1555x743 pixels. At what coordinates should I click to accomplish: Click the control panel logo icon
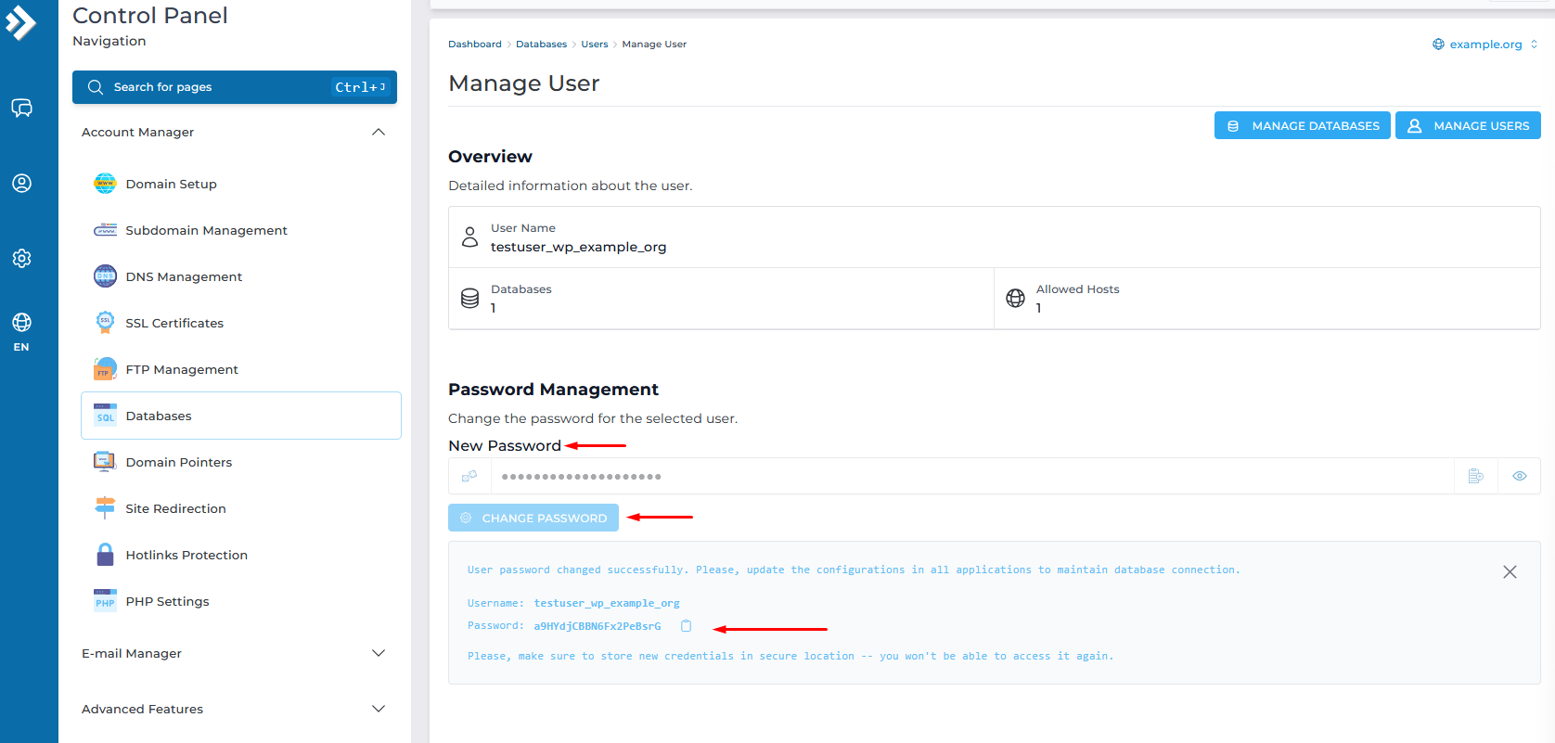20,22
